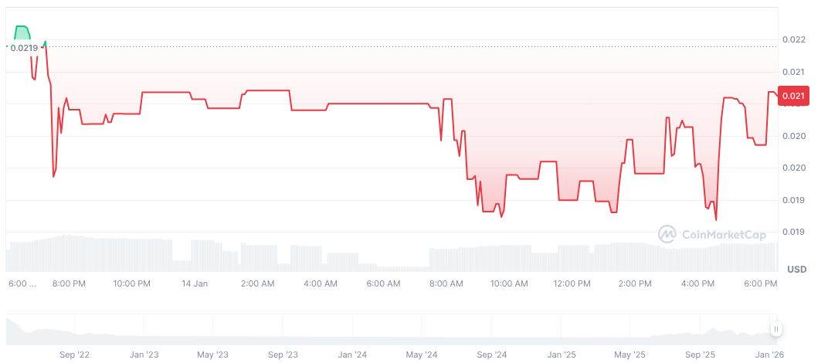Select Sep '25 on the navigator timeline

pos(700,355)
